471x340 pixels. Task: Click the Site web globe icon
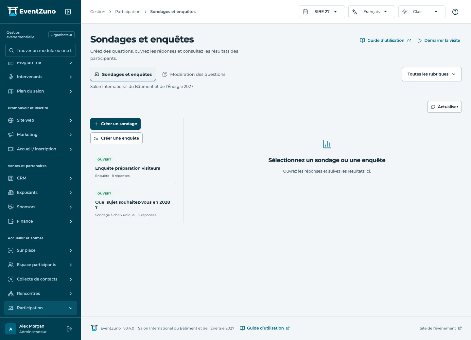coord(11,120)
